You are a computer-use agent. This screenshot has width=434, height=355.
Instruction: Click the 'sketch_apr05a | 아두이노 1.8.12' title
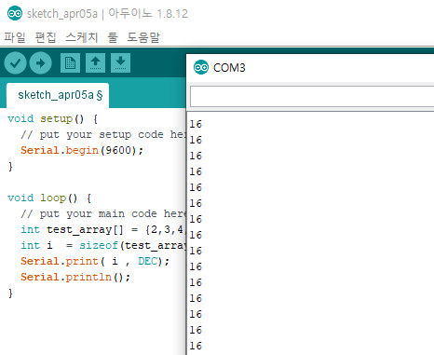click(x=107, y=14)
